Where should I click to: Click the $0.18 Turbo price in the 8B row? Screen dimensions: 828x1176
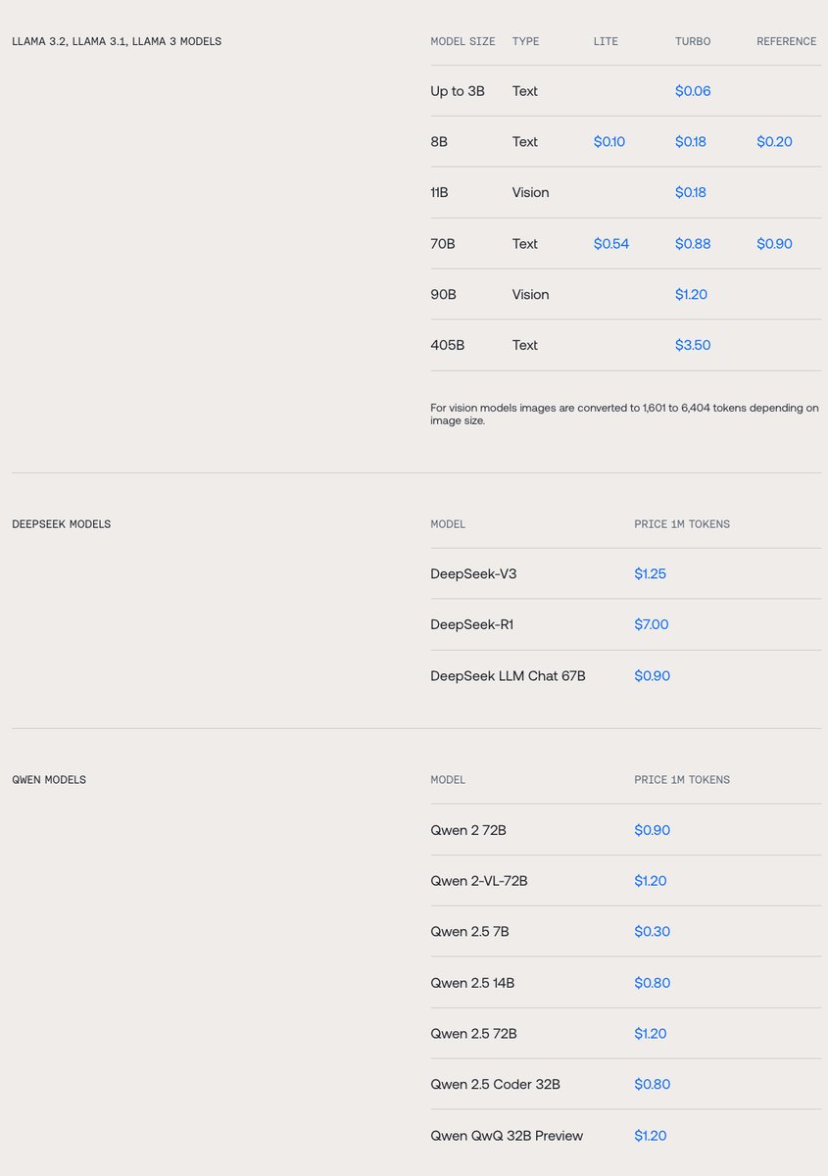tap(690, 142)
